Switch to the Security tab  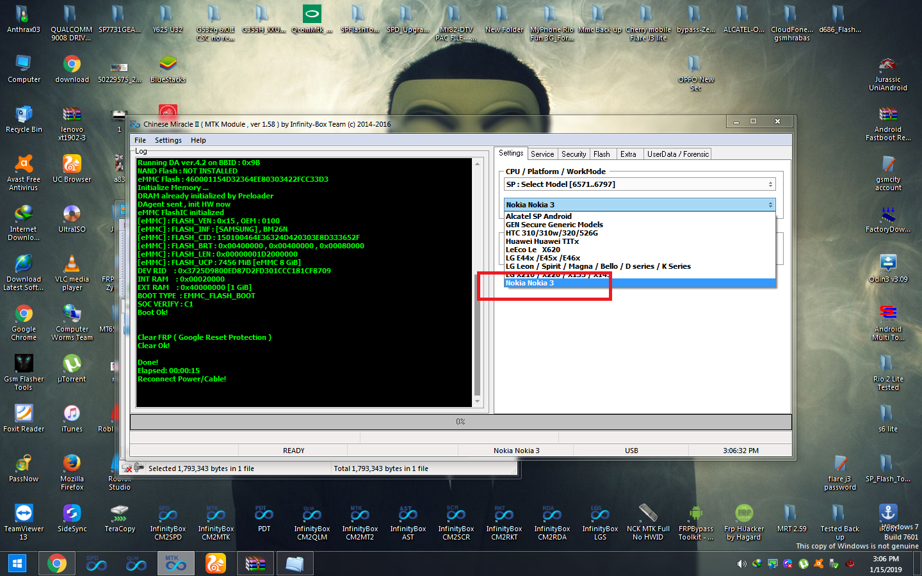[x=574, y=154]
